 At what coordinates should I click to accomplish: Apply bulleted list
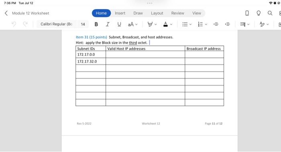185,24
